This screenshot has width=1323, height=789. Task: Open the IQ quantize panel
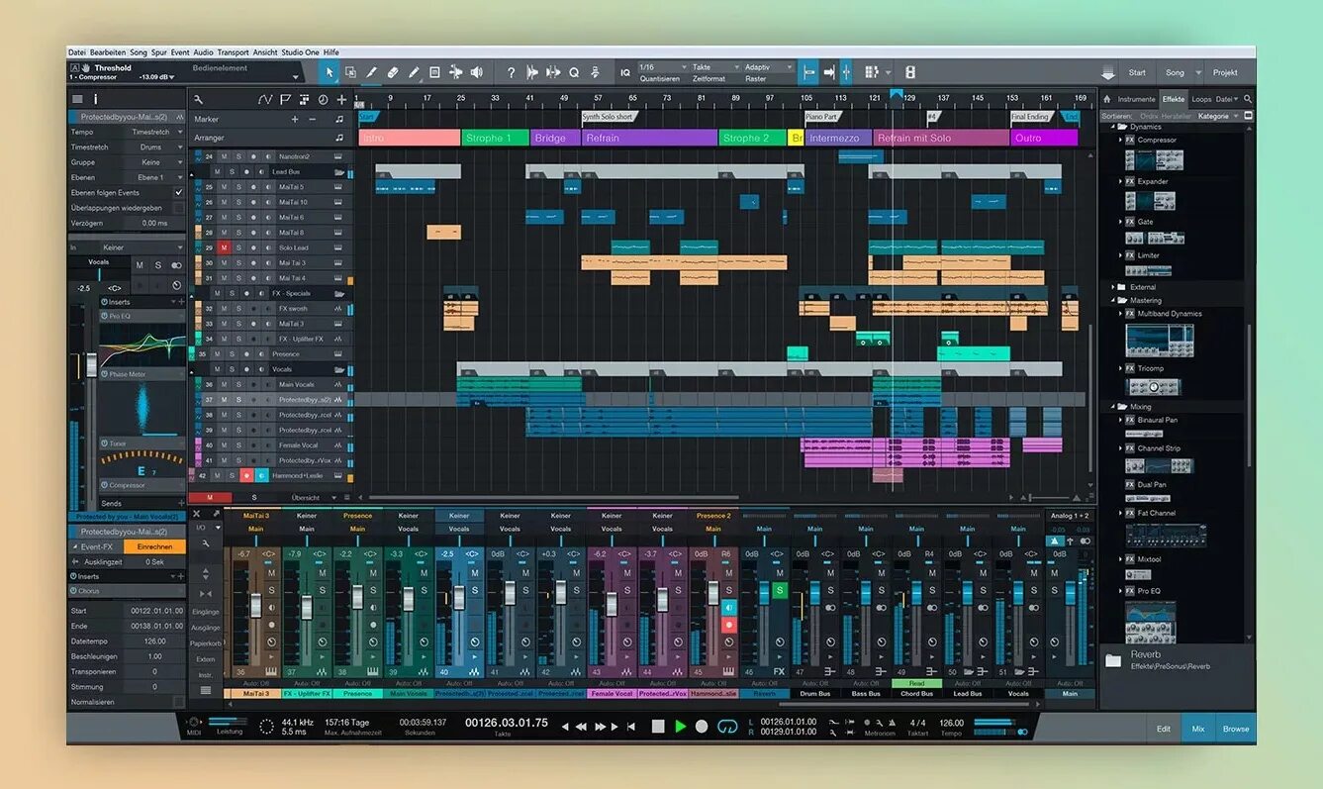click(624, 72)
